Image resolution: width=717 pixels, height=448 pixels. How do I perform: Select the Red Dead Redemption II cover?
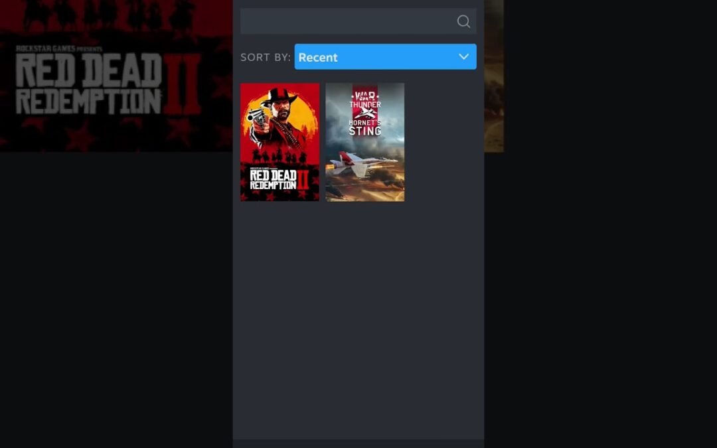(280, 142)
